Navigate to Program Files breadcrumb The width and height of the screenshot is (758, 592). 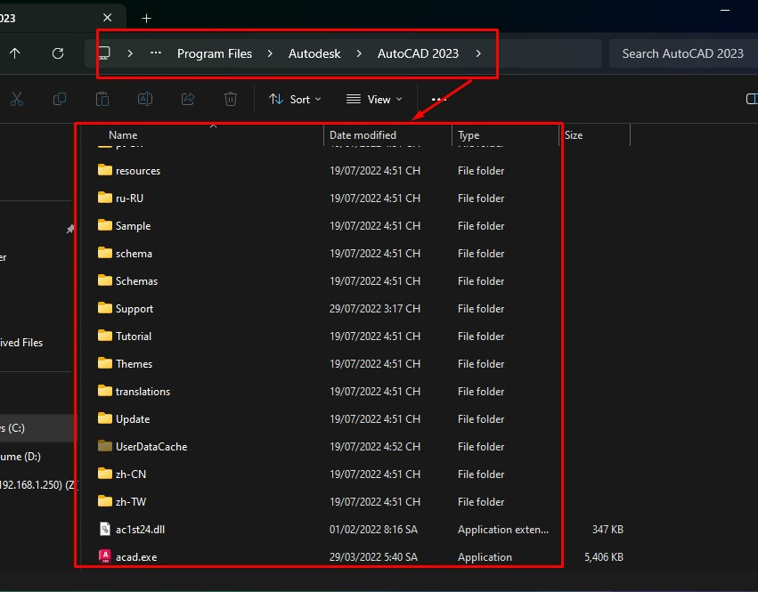pyautogui.click(x=215, y=53)
